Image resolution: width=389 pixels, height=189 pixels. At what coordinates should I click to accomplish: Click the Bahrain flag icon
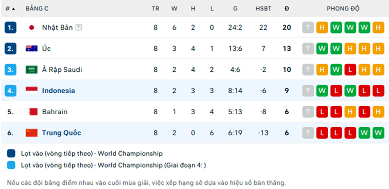tap(31, 112)
